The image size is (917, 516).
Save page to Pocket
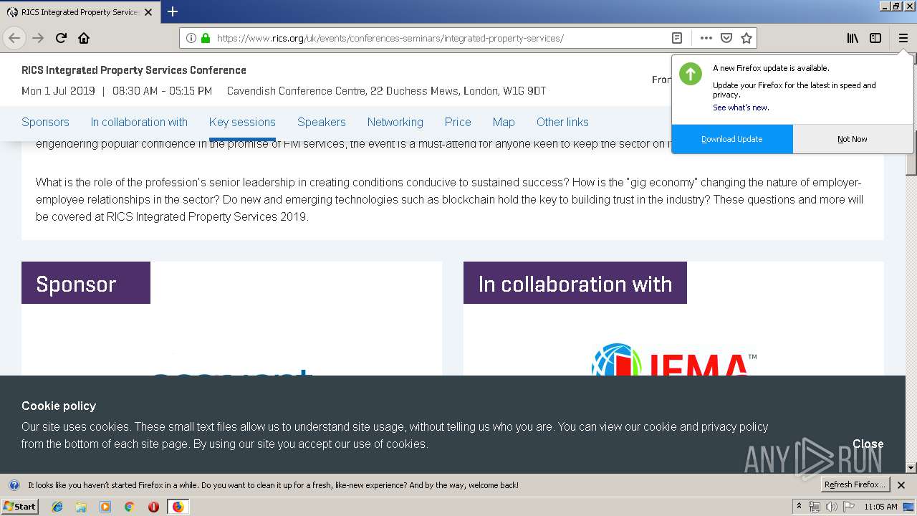point(726,38)
